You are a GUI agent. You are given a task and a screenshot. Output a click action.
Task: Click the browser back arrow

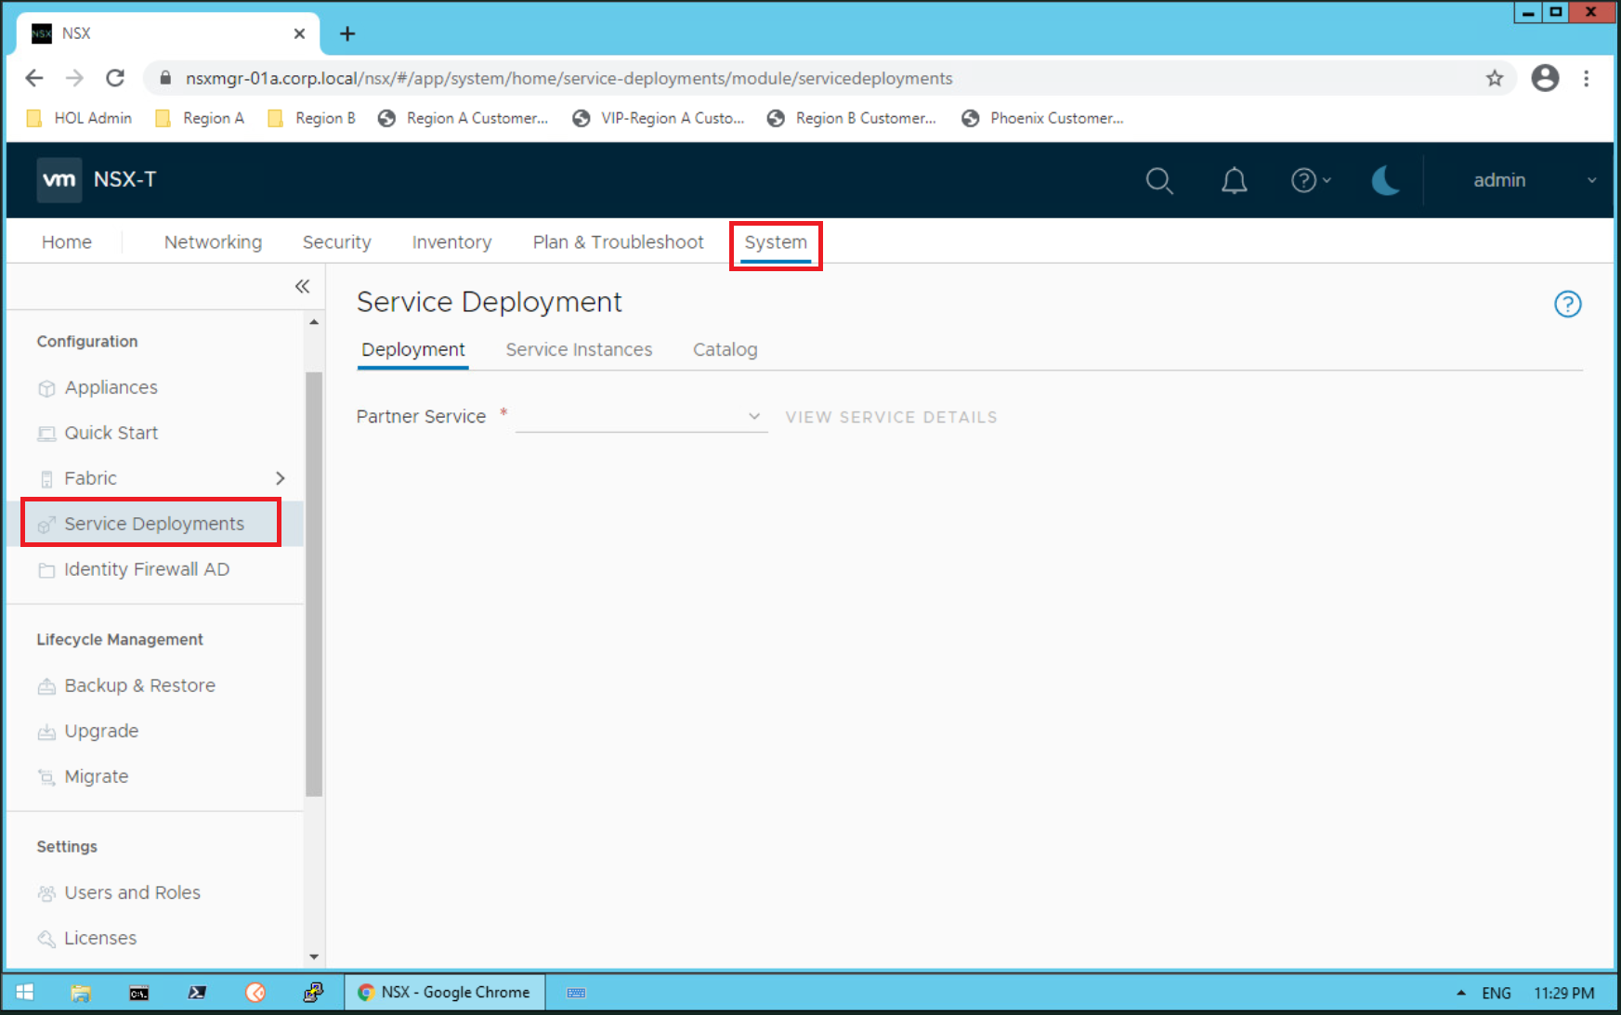click(x=34, y=78)
